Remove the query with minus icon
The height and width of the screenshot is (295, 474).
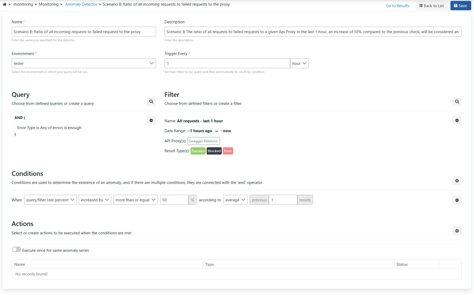tap(151, 120)
